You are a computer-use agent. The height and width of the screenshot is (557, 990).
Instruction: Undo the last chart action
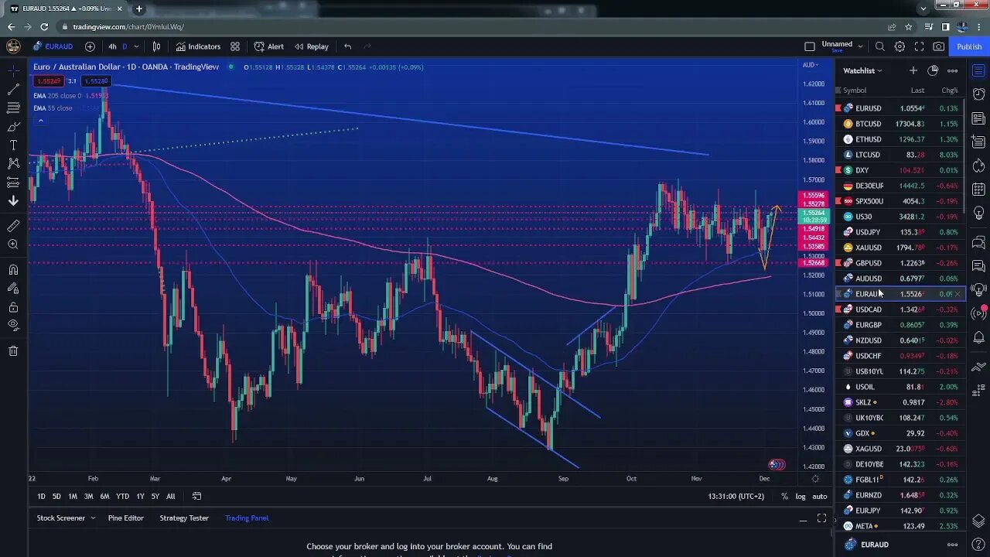click(348, 46)
